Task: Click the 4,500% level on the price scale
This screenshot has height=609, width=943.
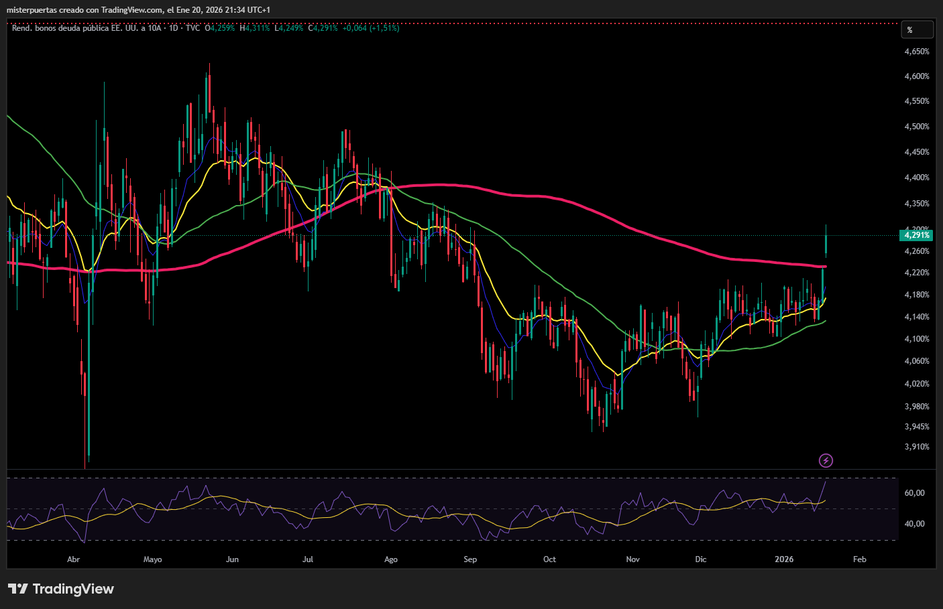Action: click(x=917, y=127)
